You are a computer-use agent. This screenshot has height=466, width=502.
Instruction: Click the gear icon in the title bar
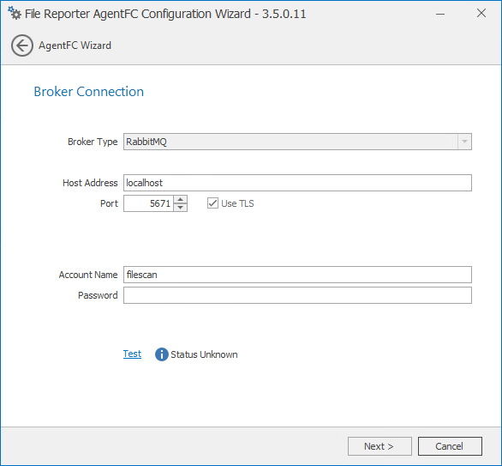click(x=15, y=13)
